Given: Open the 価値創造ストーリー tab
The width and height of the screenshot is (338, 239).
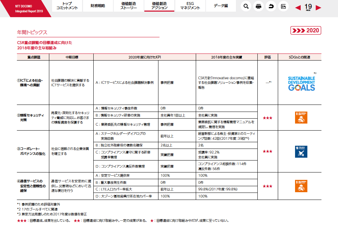Looking at the screenshot, I should pyautogui.click(x=129, y=6).
